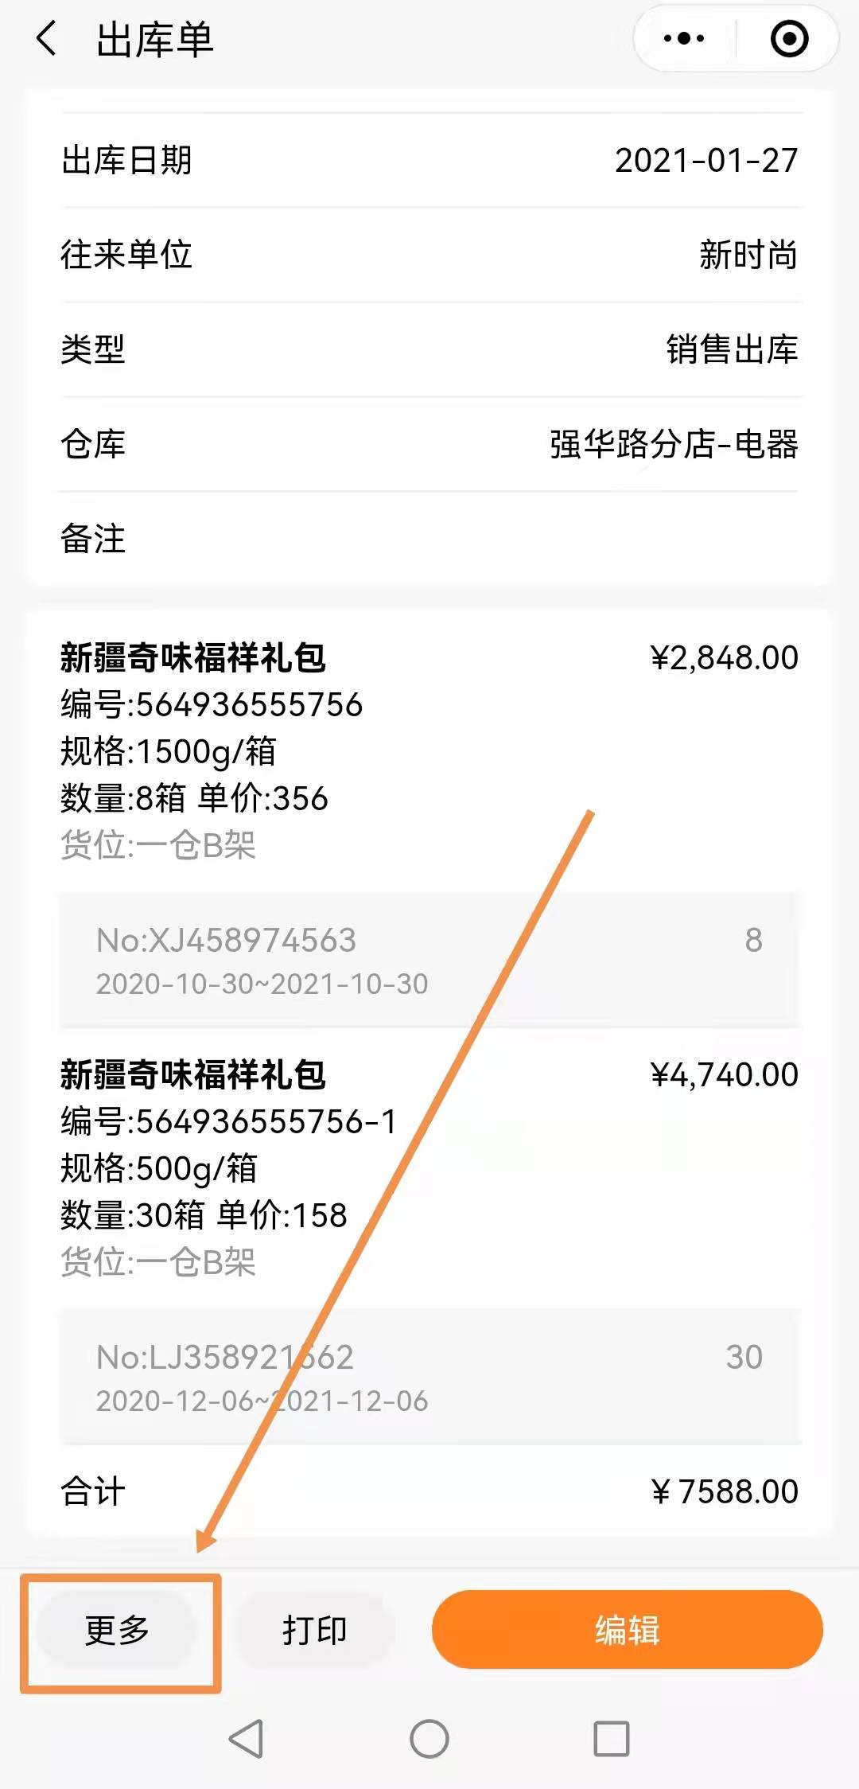Select the 往来单位 新时尚 row
859x1789 pixels.
(x=429, y=255)
